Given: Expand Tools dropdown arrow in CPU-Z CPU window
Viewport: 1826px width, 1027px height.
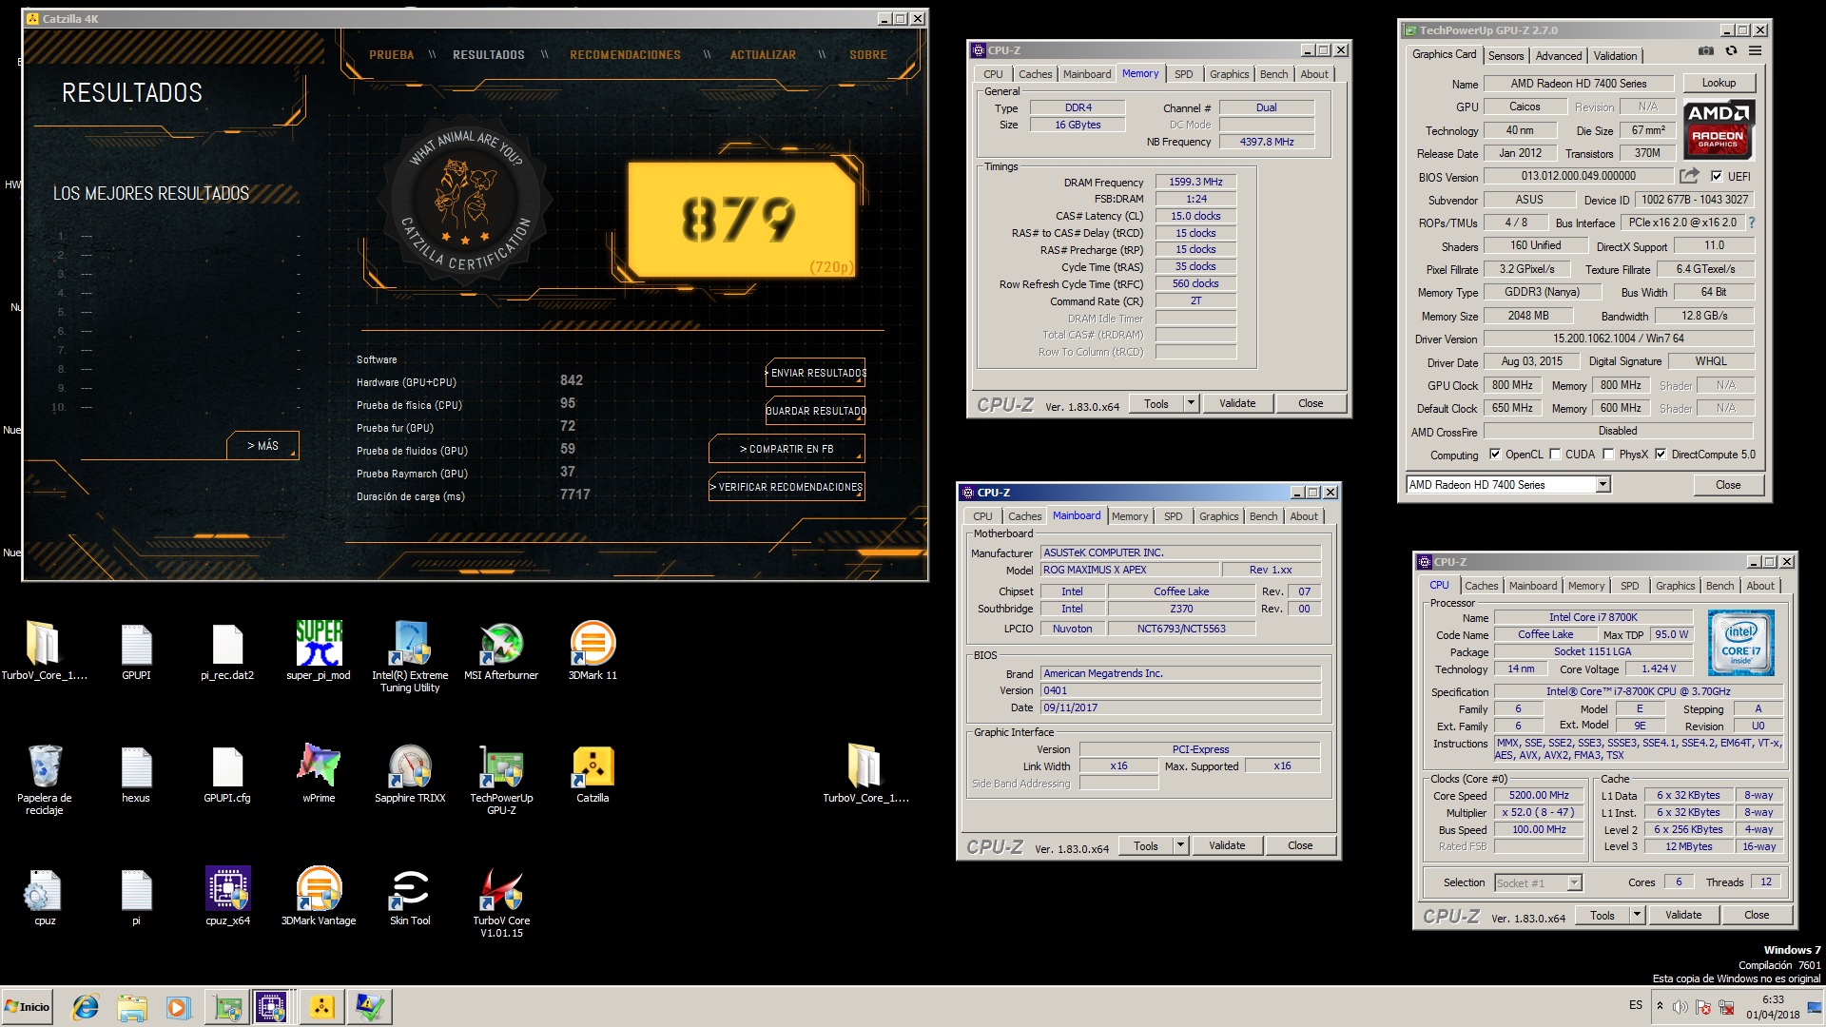Looking at the screenshot, I should pyautogui.click(x=1636, y=915).
